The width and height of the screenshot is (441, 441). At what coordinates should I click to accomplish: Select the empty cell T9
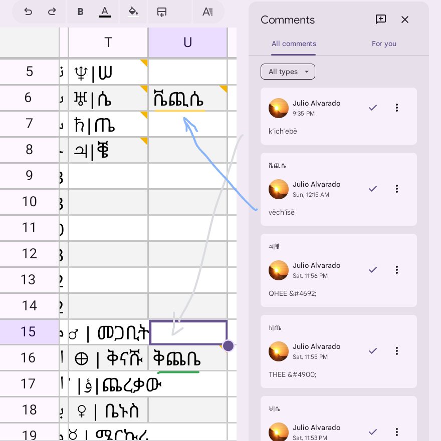click(x=108, y=176)
